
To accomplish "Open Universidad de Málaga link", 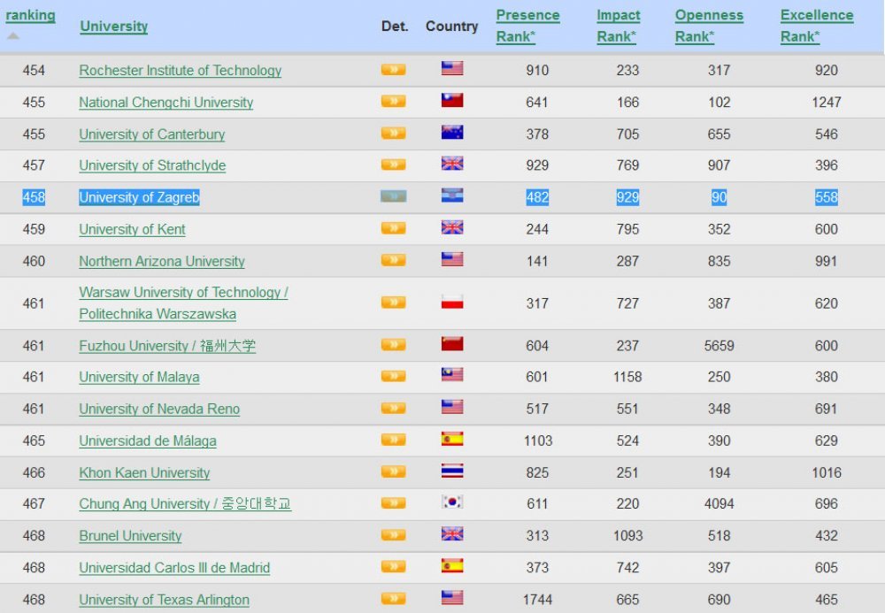I will point(148,441).
